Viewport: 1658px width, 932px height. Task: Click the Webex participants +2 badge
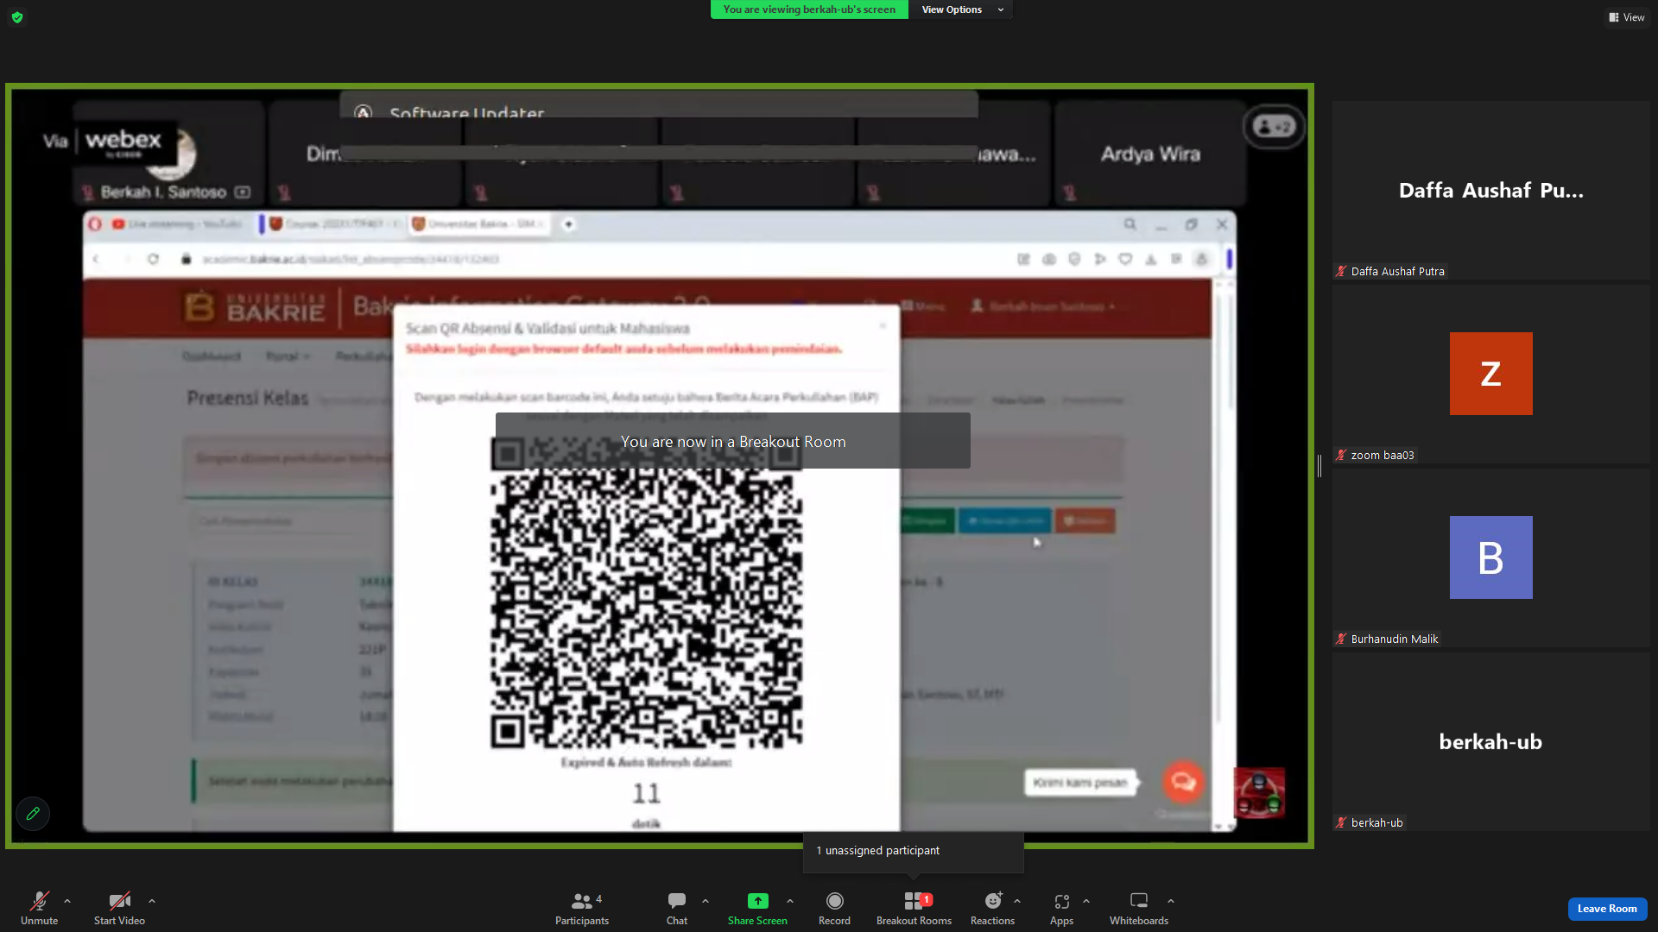[x=1274, y=127]
